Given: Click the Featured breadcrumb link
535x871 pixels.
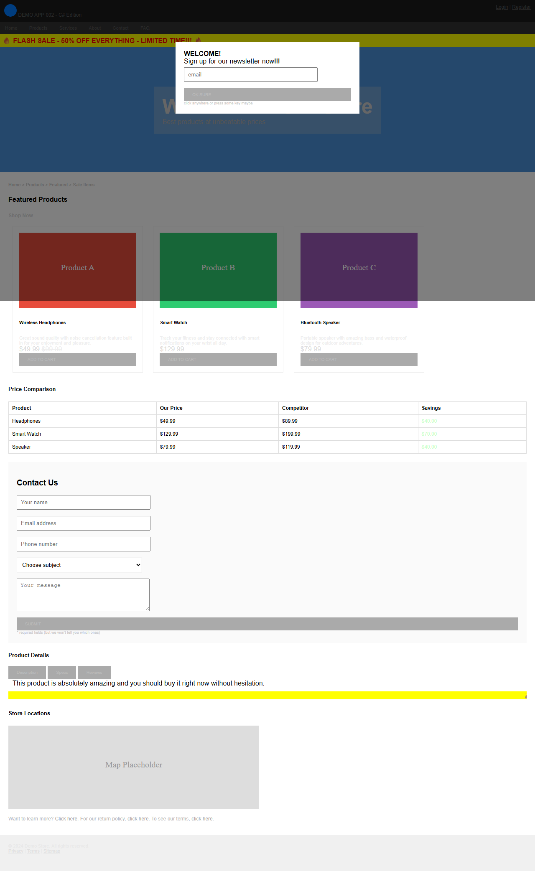Looking at the screenshot, I should coord(59,185).
